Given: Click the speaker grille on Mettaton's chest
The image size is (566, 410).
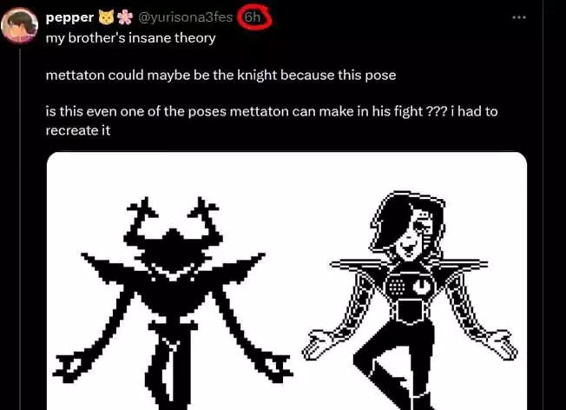Looking at the screenshot, I should pos(396,288).
